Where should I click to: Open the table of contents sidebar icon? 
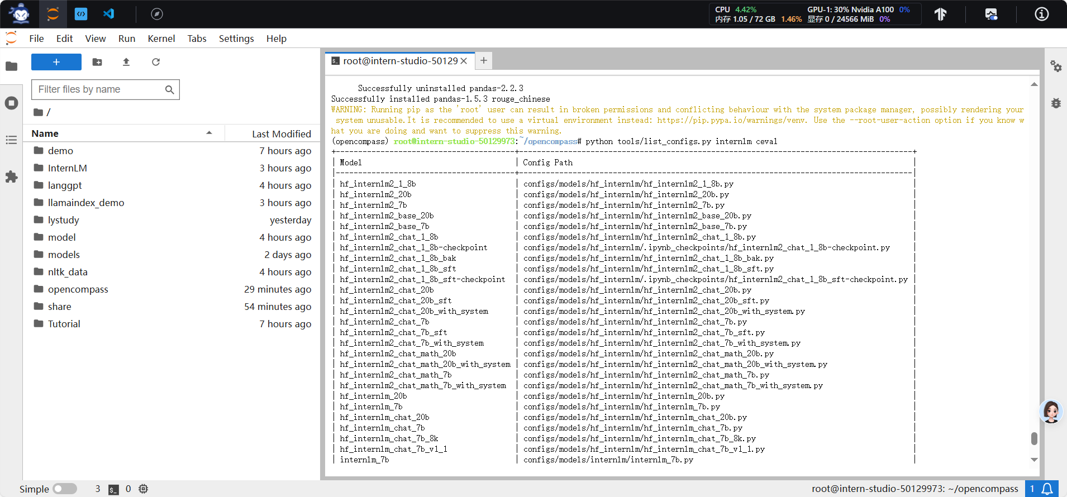pyautogui.click(x=11, y=140)
